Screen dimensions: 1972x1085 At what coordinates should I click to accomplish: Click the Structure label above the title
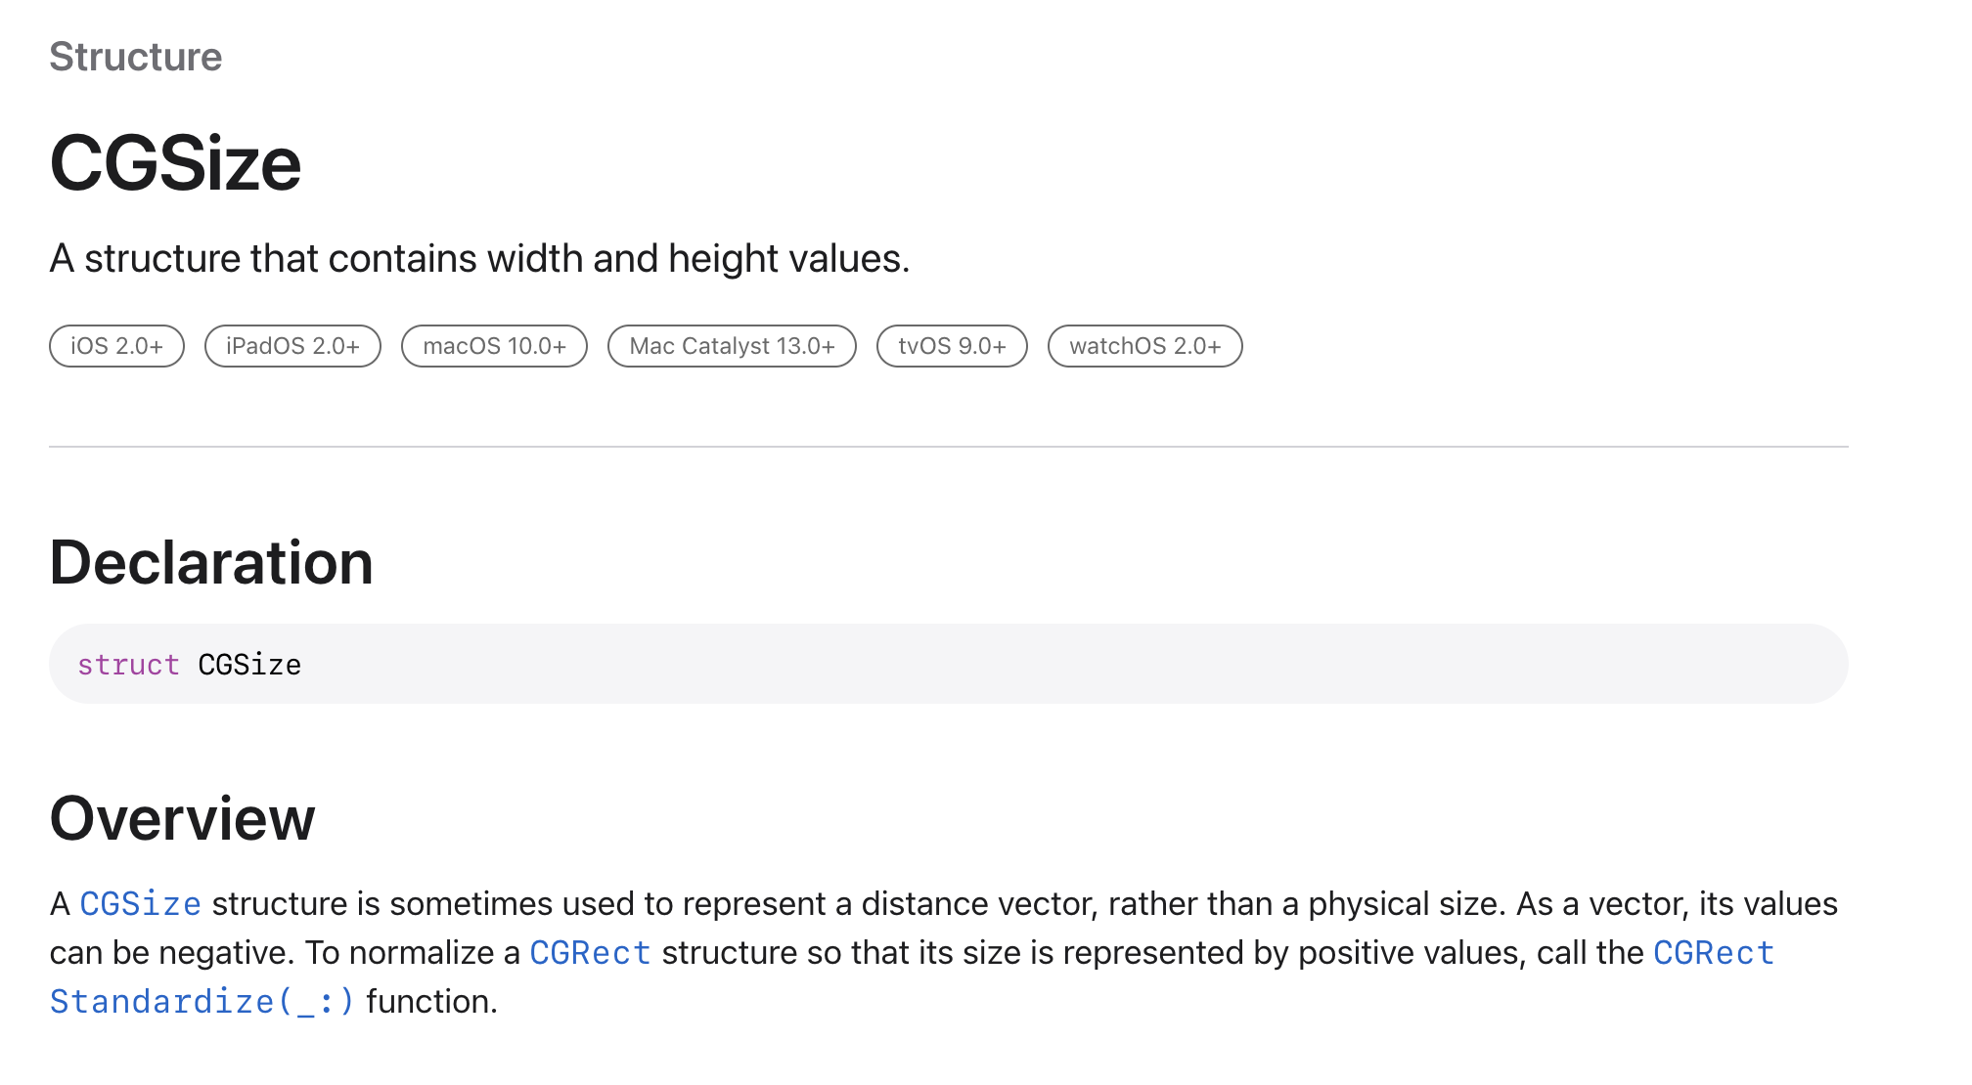click(x=135, y=57)
